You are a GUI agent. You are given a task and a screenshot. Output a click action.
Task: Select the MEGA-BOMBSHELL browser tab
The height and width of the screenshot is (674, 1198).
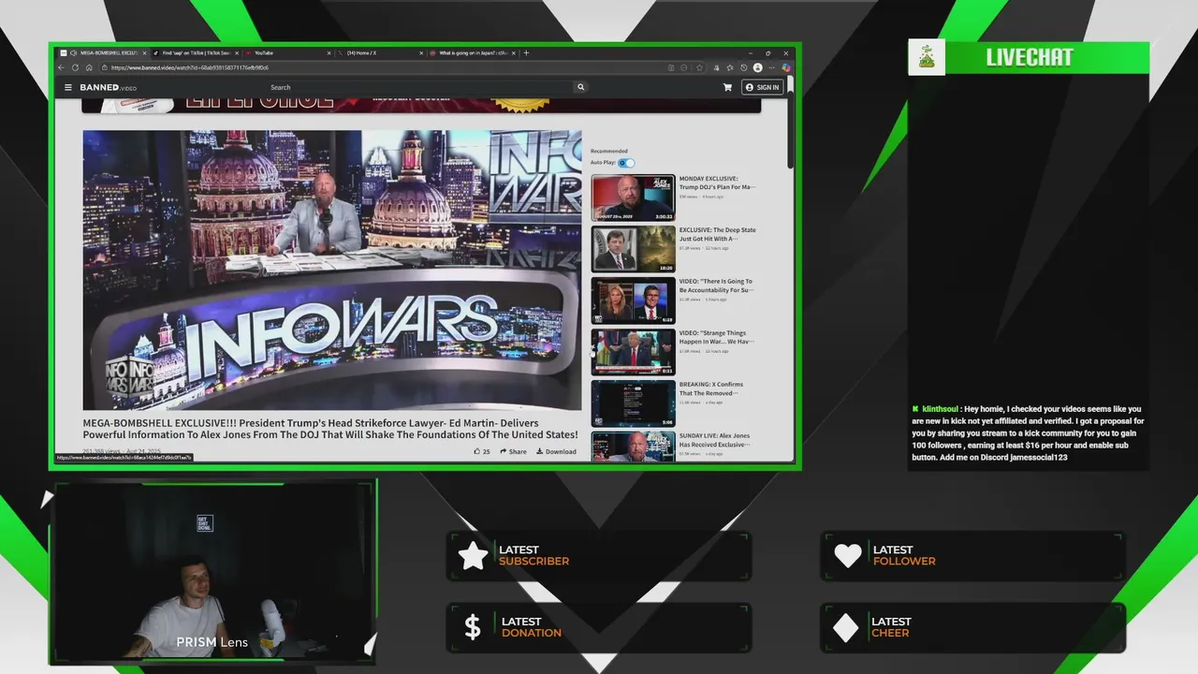[x=103, y=52]
